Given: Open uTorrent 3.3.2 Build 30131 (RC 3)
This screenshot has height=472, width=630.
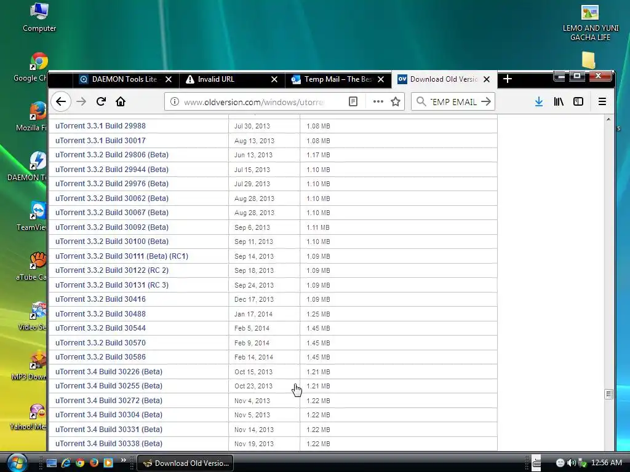Looking at the screenshot, I should [x=112, y=285].
